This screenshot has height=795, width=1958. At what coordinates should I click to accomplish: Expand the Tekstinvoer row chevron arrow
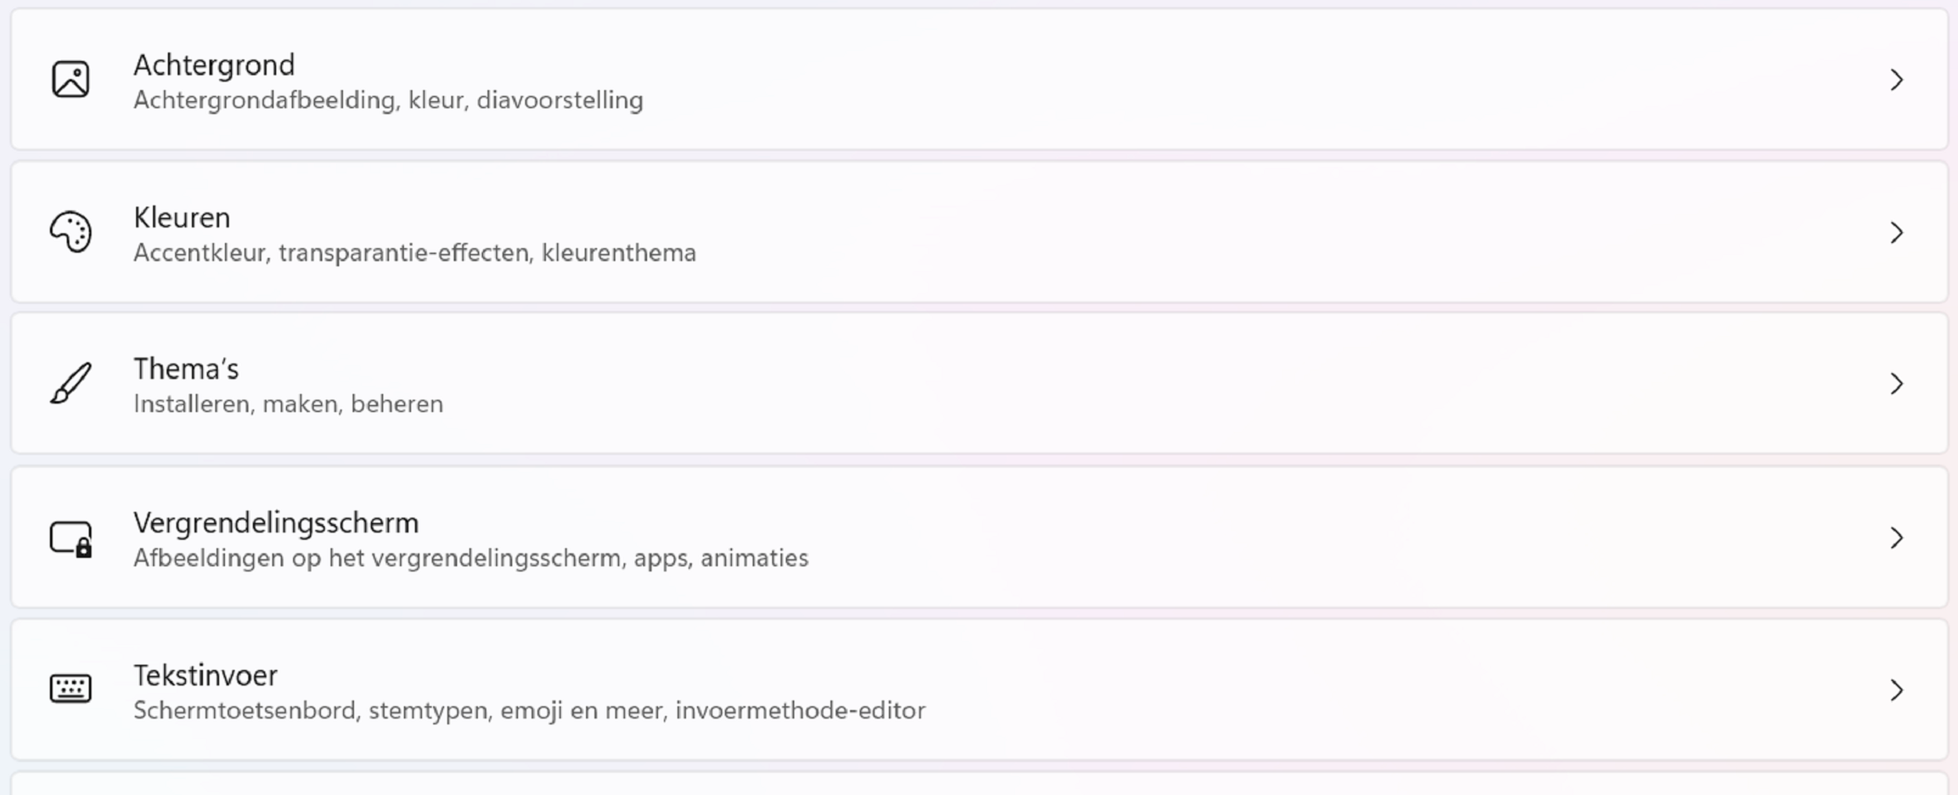pos(1896,689)
